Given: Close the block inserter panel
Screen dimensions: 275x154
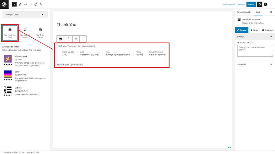Looking at the screenshot, I should coord(14,4).
